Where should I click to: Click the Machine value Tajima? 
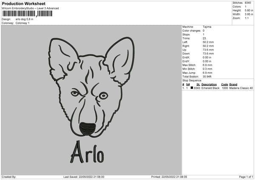[207, 27]
